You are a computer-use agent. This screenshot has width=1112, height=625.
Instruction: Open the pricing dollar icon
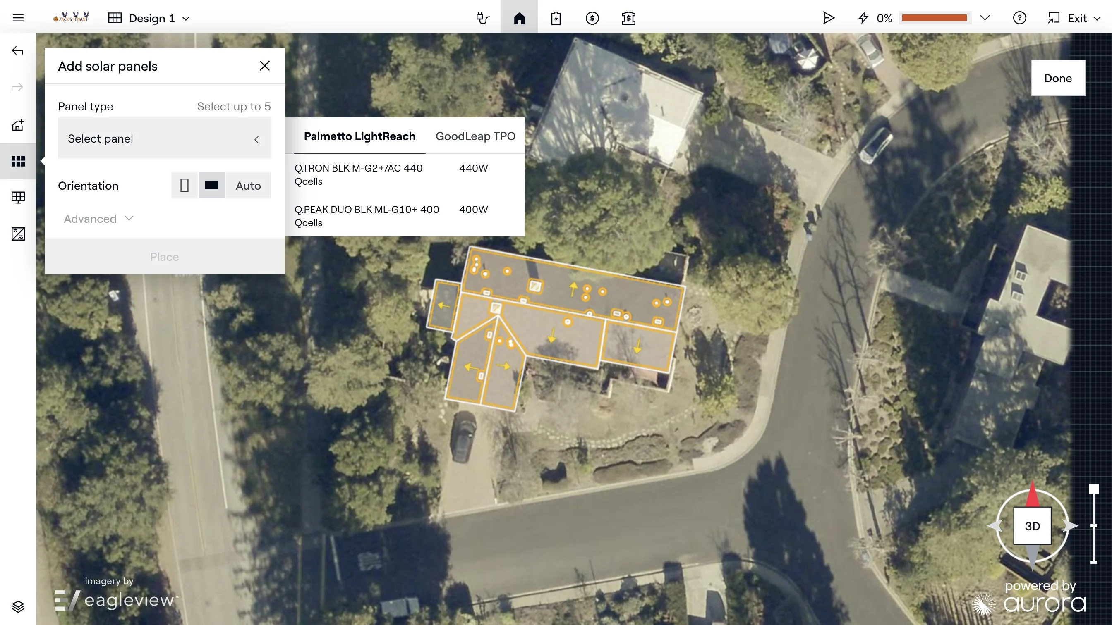point(592,18)
